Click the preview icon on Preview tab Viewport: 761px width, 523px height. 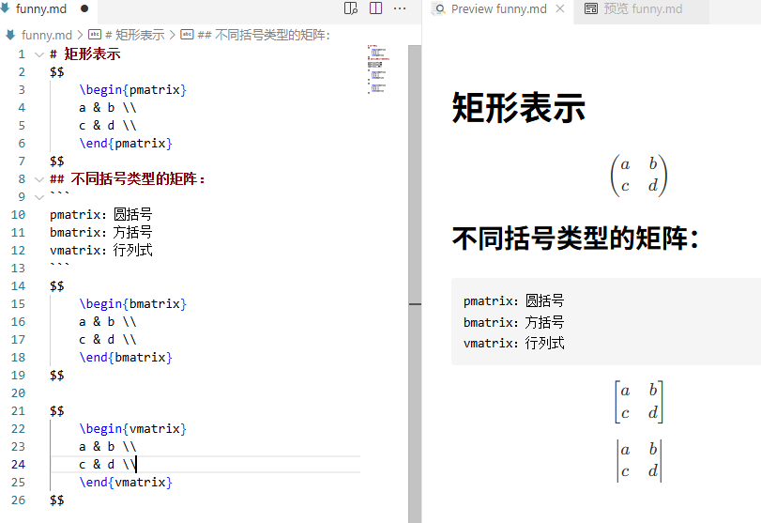pos(438,8)
